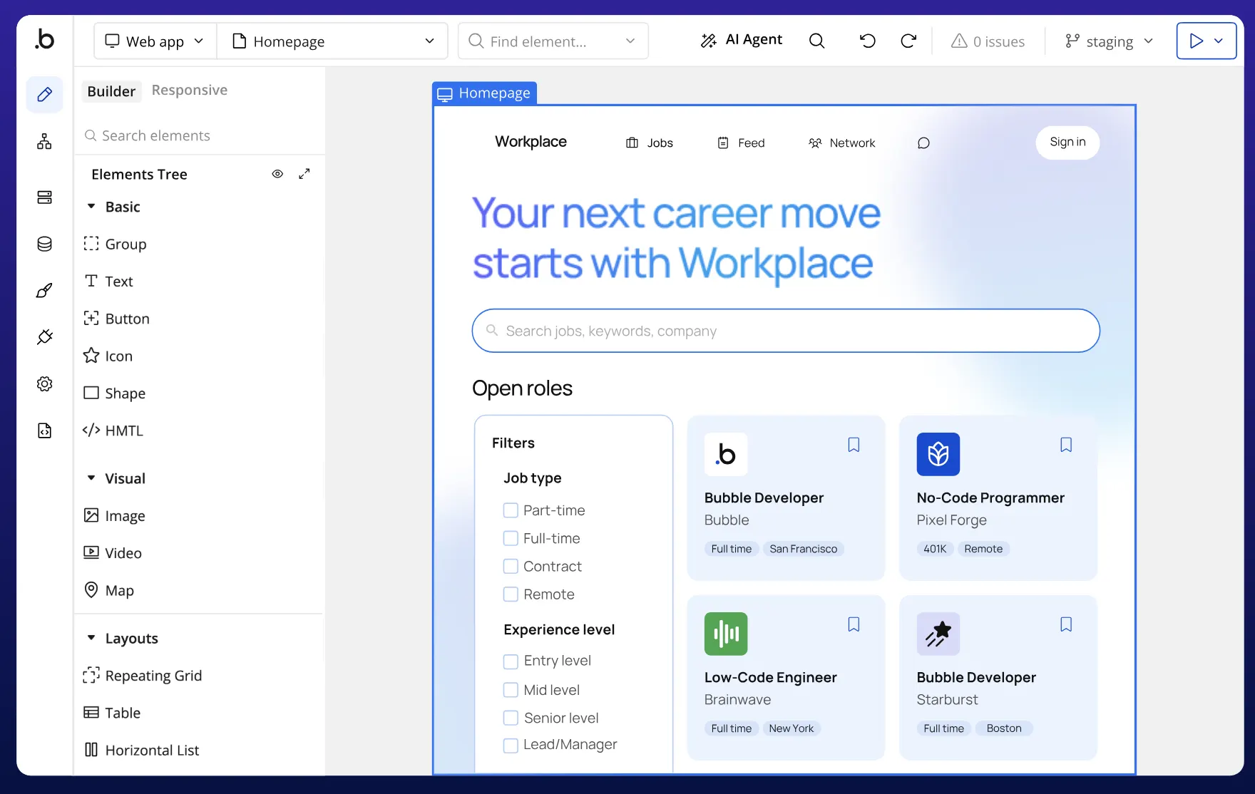Viewport: 1255px width, 794px height.
Task: Collapse the Basic elements section
Action: [x=91, y=207]
